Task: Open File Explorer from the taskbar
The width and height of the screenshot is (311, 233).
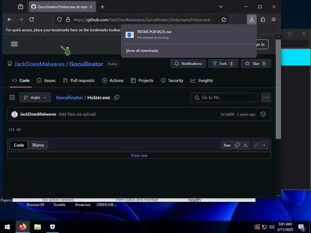Action: [37, 227]
